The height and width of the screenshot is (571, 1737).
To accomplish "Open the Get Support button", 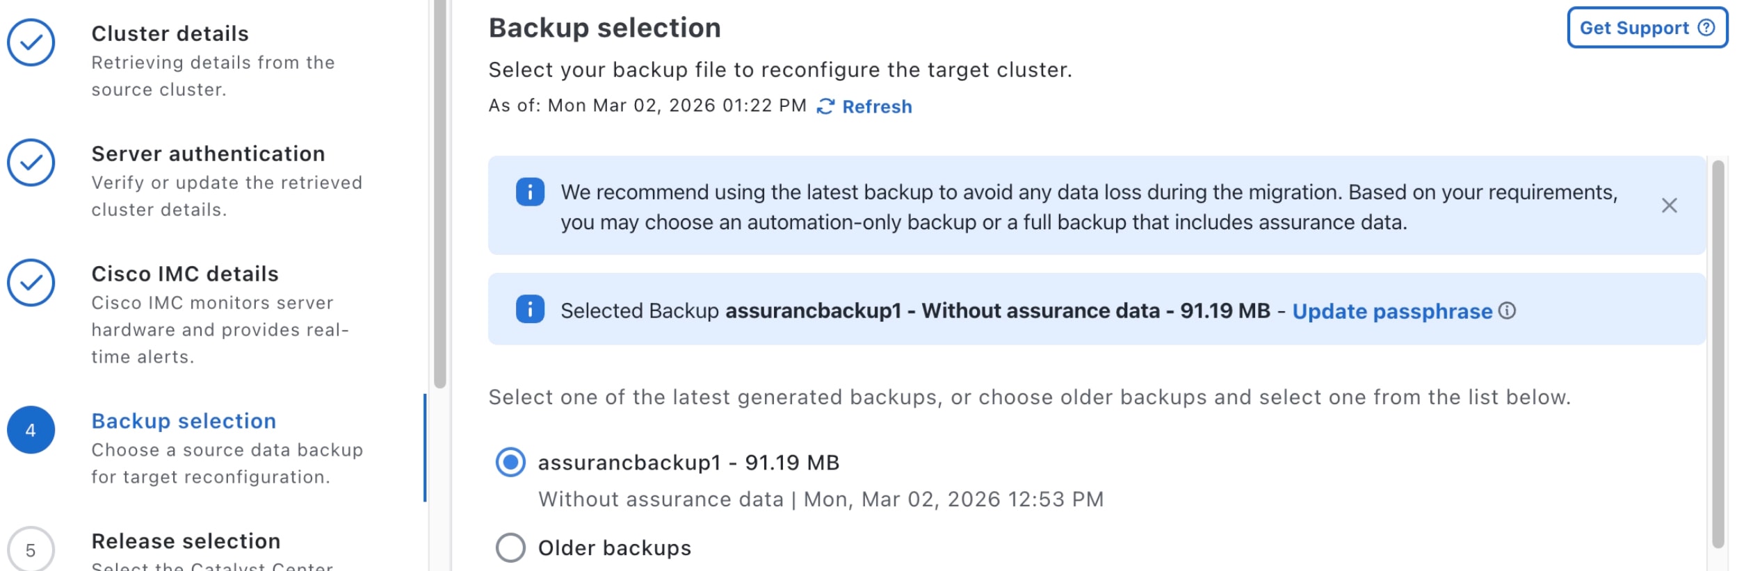I will point(1647,28).
